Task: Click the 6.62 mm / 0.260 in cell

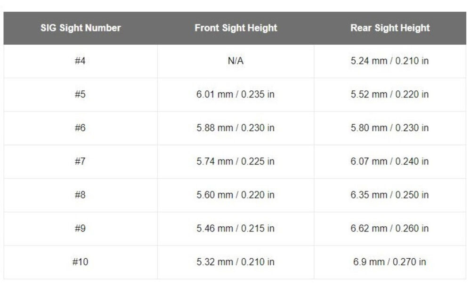Action: pos(390,228)
